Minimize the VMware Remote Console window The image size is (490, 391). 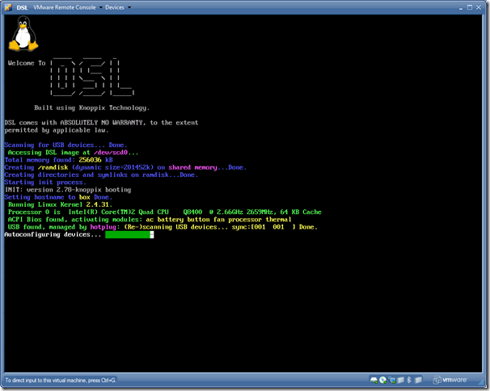click(461, 7)
